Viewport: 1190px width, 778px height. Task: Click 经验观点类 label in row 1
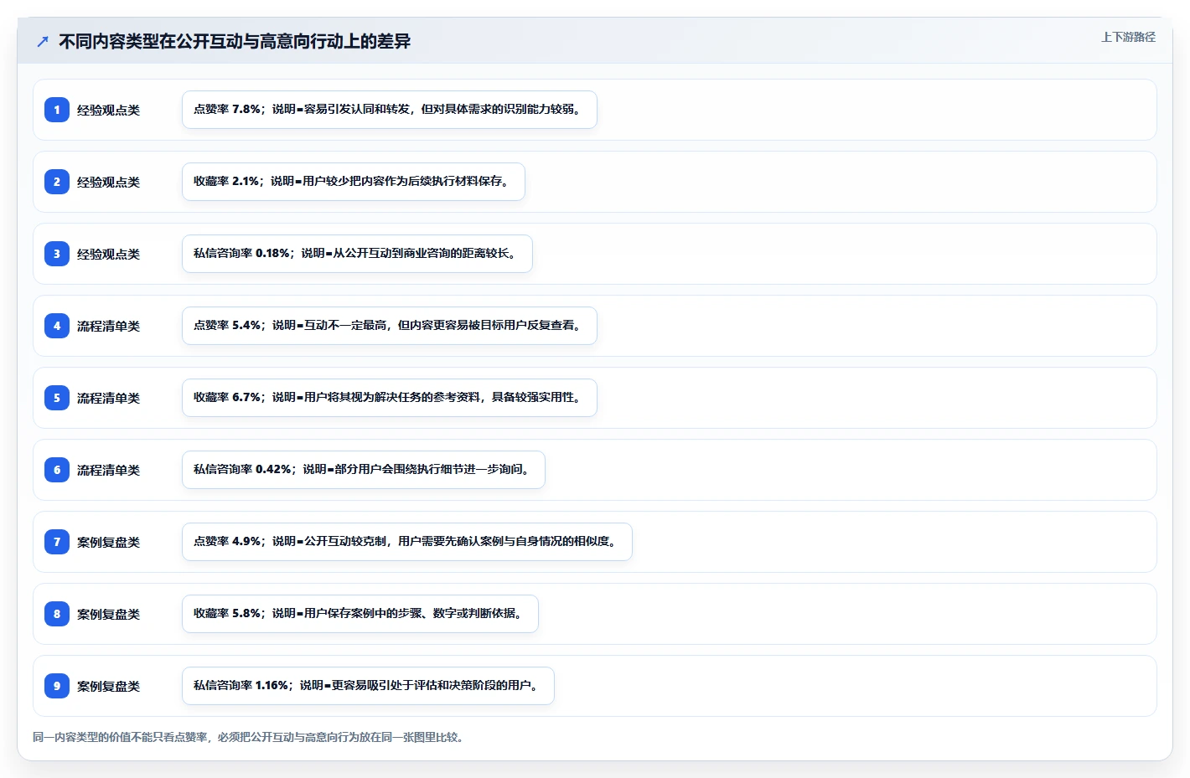(x=108, y=110)
